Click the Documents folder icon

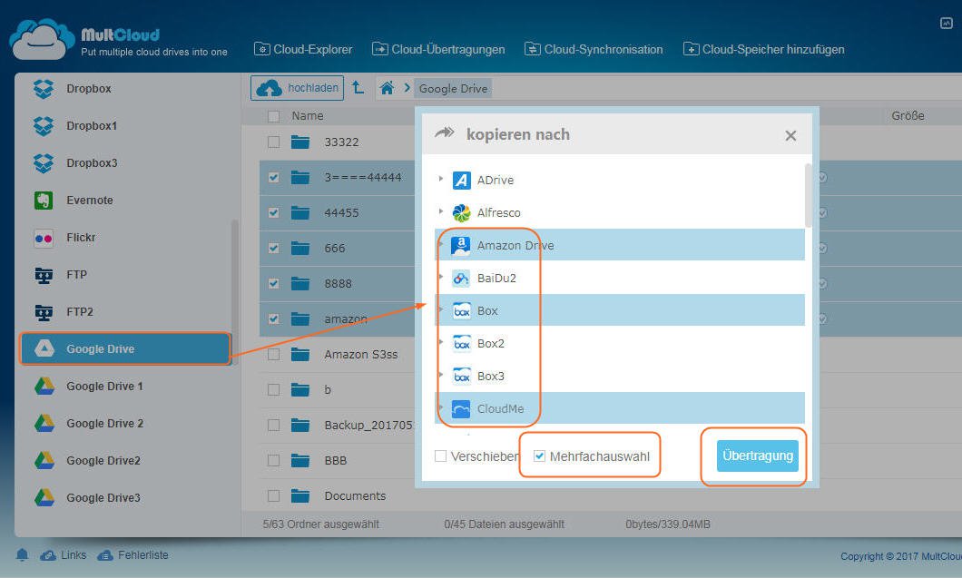(x=300, y=495)
